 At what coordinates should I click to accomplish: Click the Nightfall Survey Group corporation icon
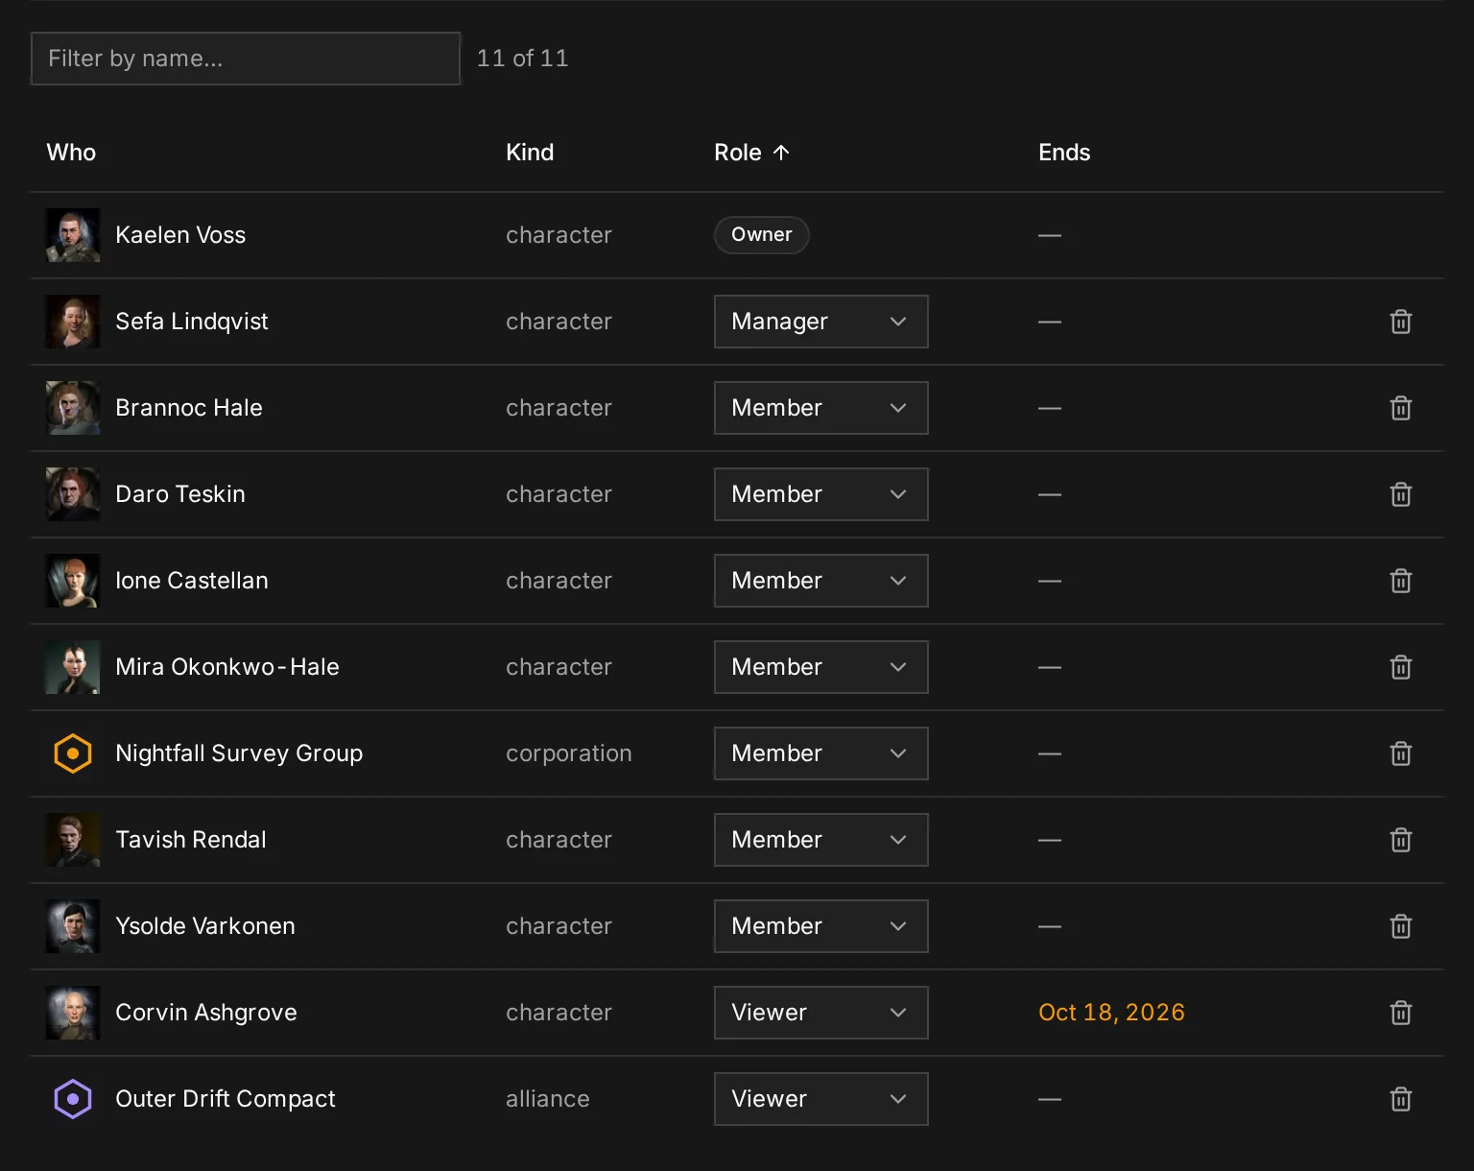[x=73, y=753]
